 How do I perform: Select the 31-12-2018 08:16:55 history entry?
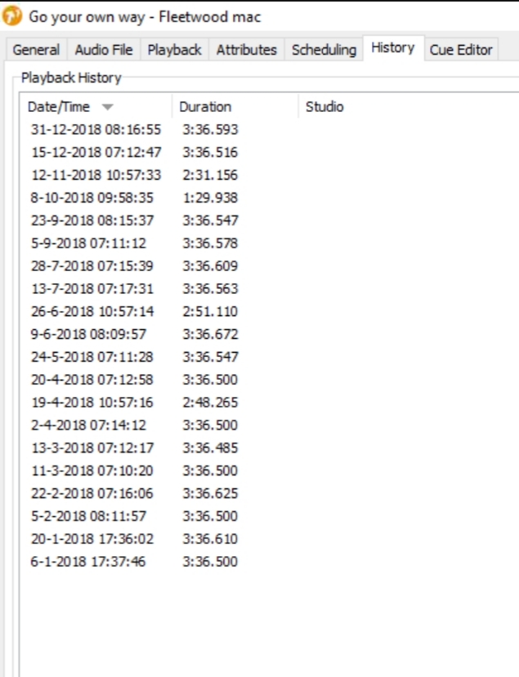[96, 130]
